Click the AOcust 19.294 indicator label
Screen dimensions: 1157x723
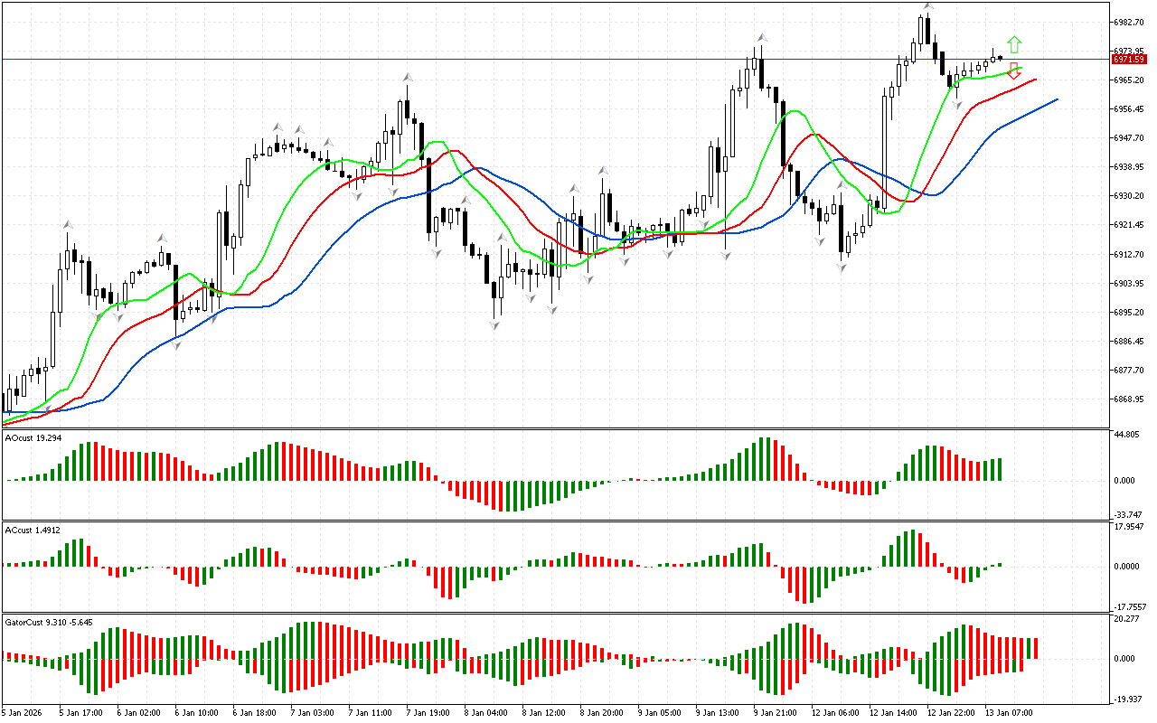click(x=33, y=437)
